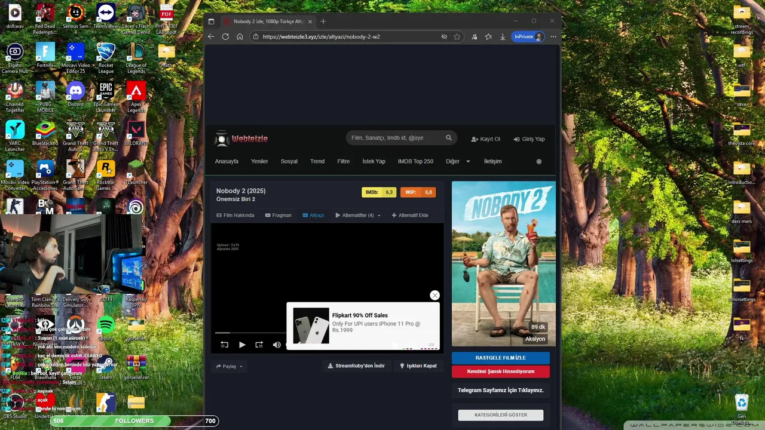The width and height of the screenshot is (765, 430).
Task: Select Apex Legends desktop icon
Action: (x=136, y=97)
